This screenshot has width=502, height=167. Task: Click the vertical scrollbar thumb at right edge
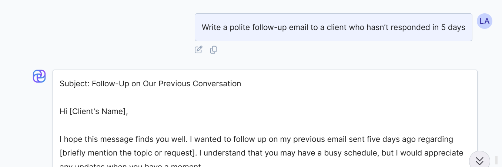[x=496, y=160]
